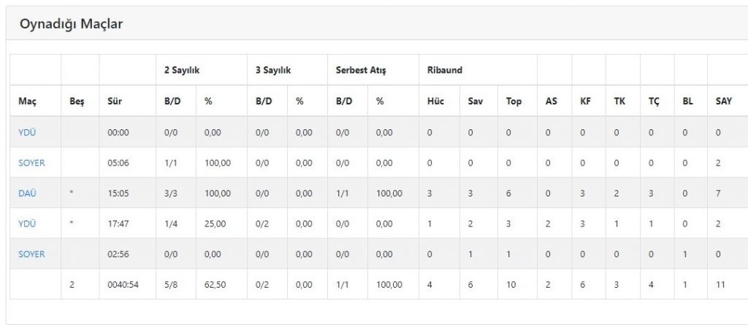Open the DAÜ match link

pos(27,194)
